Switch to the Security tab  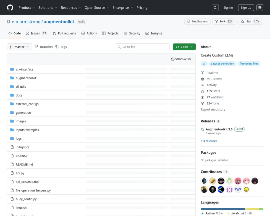132,33
